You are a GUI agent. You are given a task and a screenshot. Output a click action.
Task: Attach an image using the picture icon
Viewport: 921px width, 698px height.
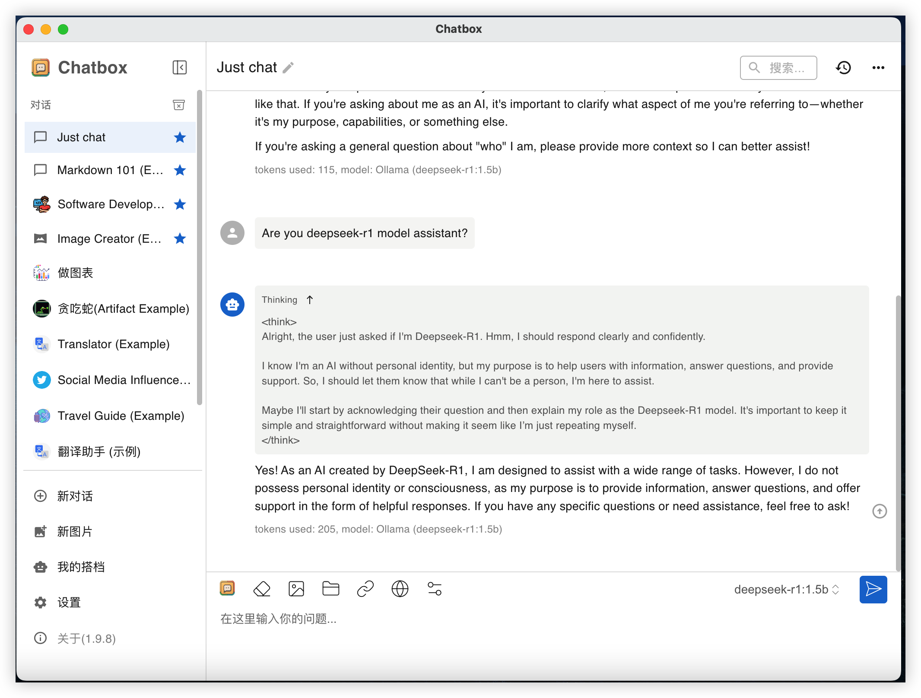click(x=296, y=589)
